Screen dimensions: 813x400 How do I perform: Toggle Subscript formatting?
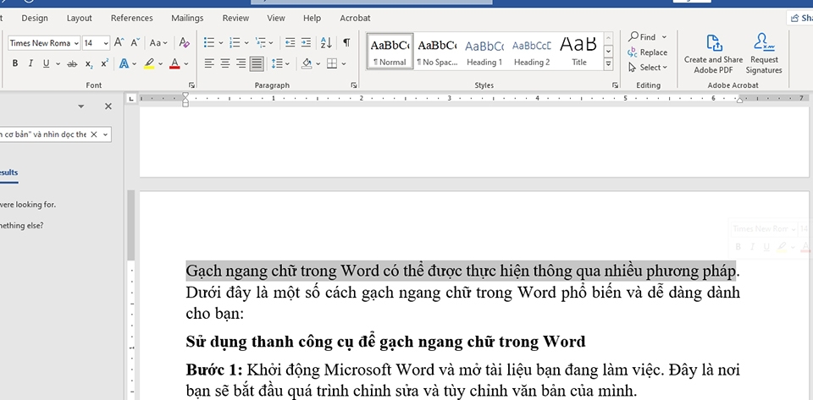[89, 63]
